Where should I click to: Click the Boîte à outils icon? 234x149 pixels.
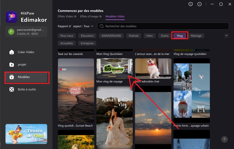pos(12,89)
